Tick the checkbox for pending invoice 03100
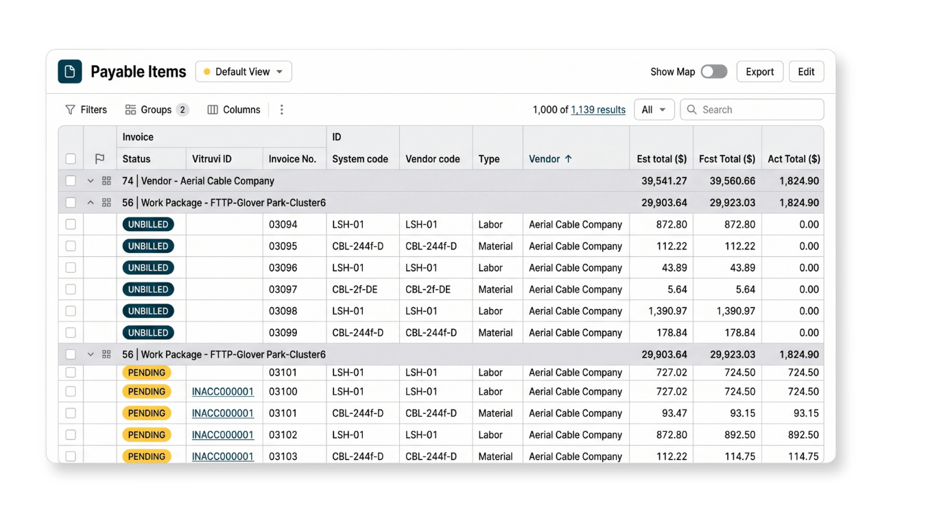 coord(71,391)
